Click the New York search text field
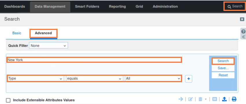 tap(94, 60)
